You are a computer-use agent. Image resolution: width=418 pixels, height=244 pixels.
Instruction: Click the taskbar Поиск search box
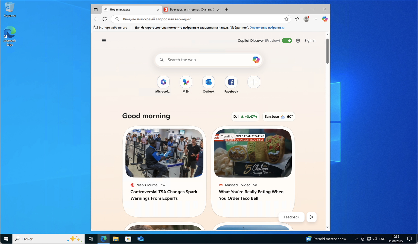coord(49,239)
